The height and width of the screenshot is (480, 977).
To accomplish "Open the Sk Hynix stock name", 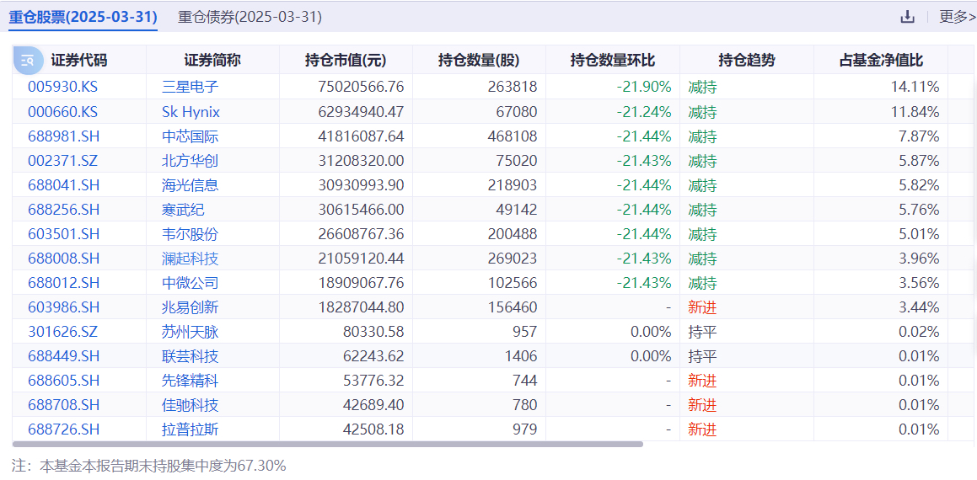I will pyautogui.click(x=191, y=112).
